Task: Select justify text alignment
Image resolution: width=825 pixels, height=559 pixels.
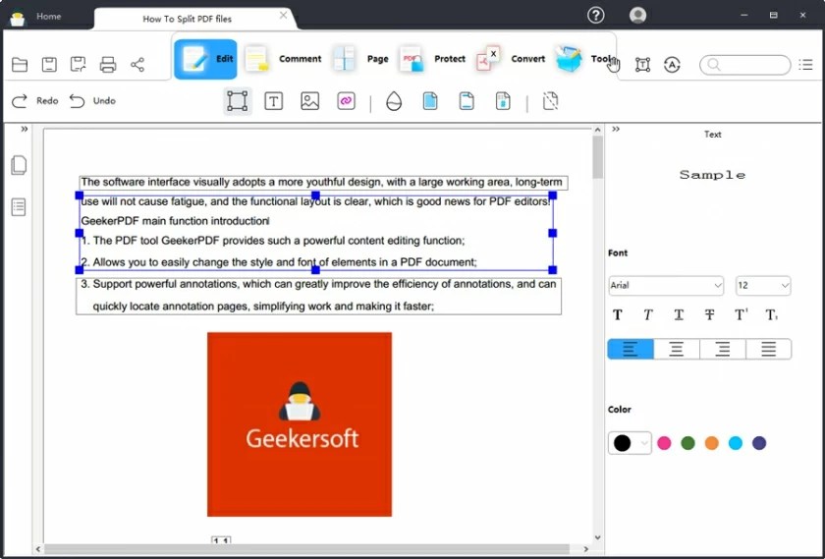Action: click(x=768, y=349)
